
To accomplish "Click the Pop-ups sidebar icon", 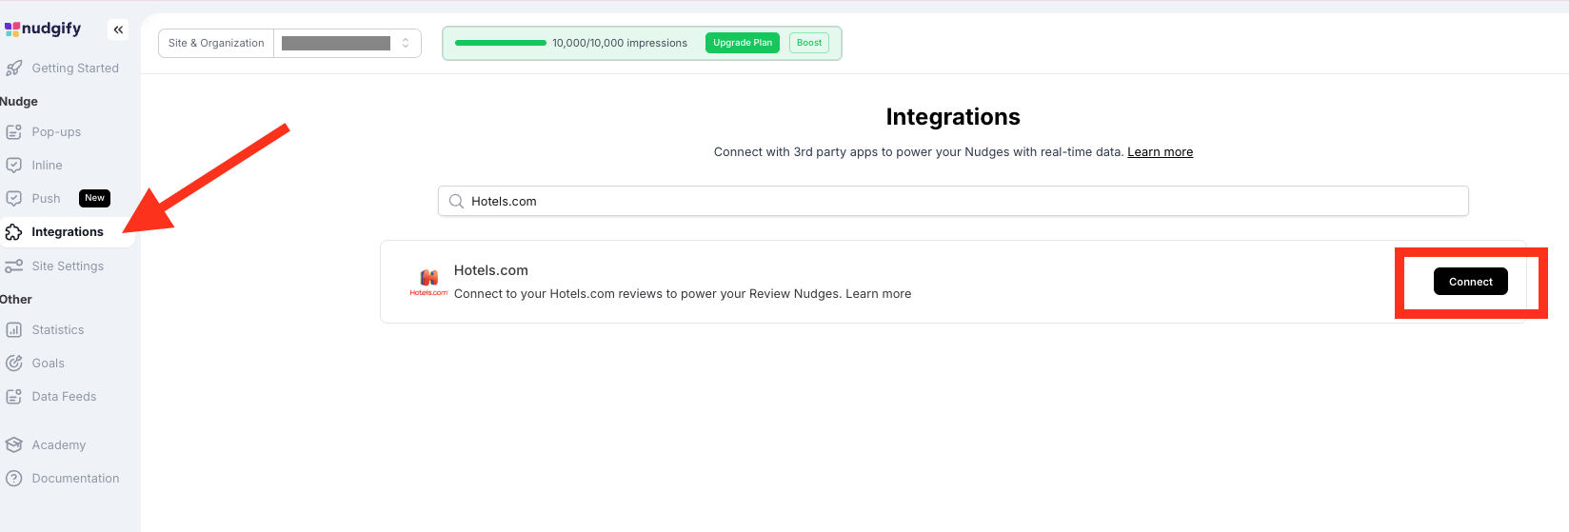I will (13, 132).
